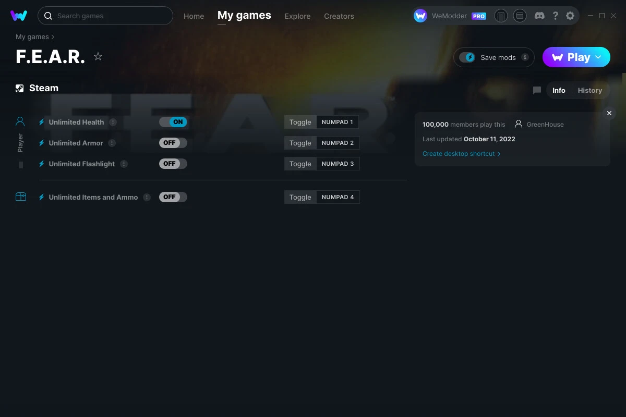Open the settings gear icon
Viewport: 626px width, 417px height.
pos(570,16)
